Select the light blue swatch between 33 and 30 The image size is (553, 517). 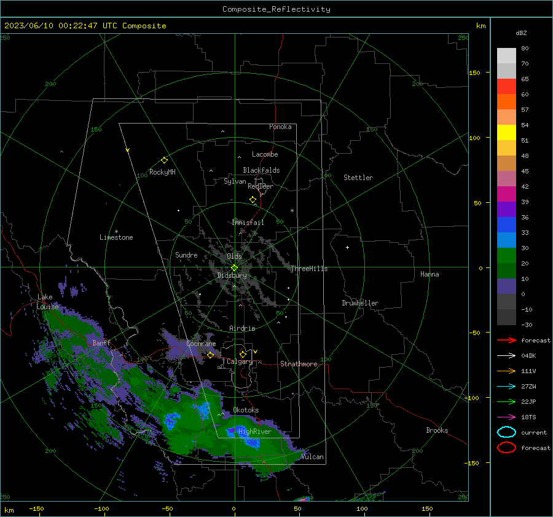coord(506,240)
